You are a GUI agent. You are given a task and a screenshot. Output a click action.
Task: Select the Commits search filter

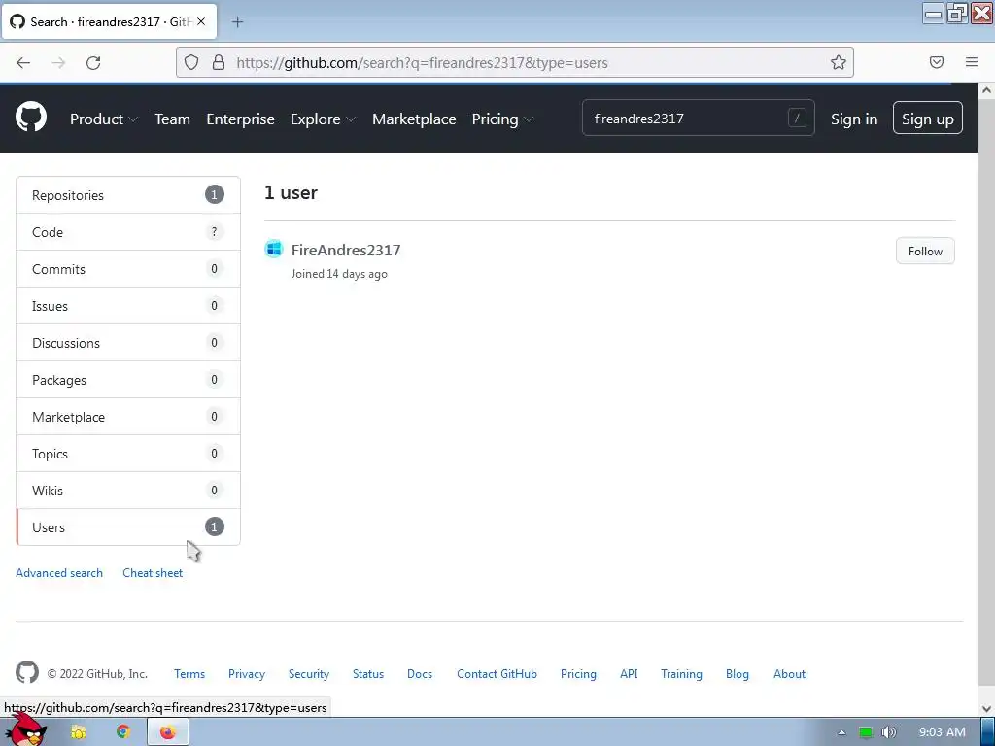(128, 269)
